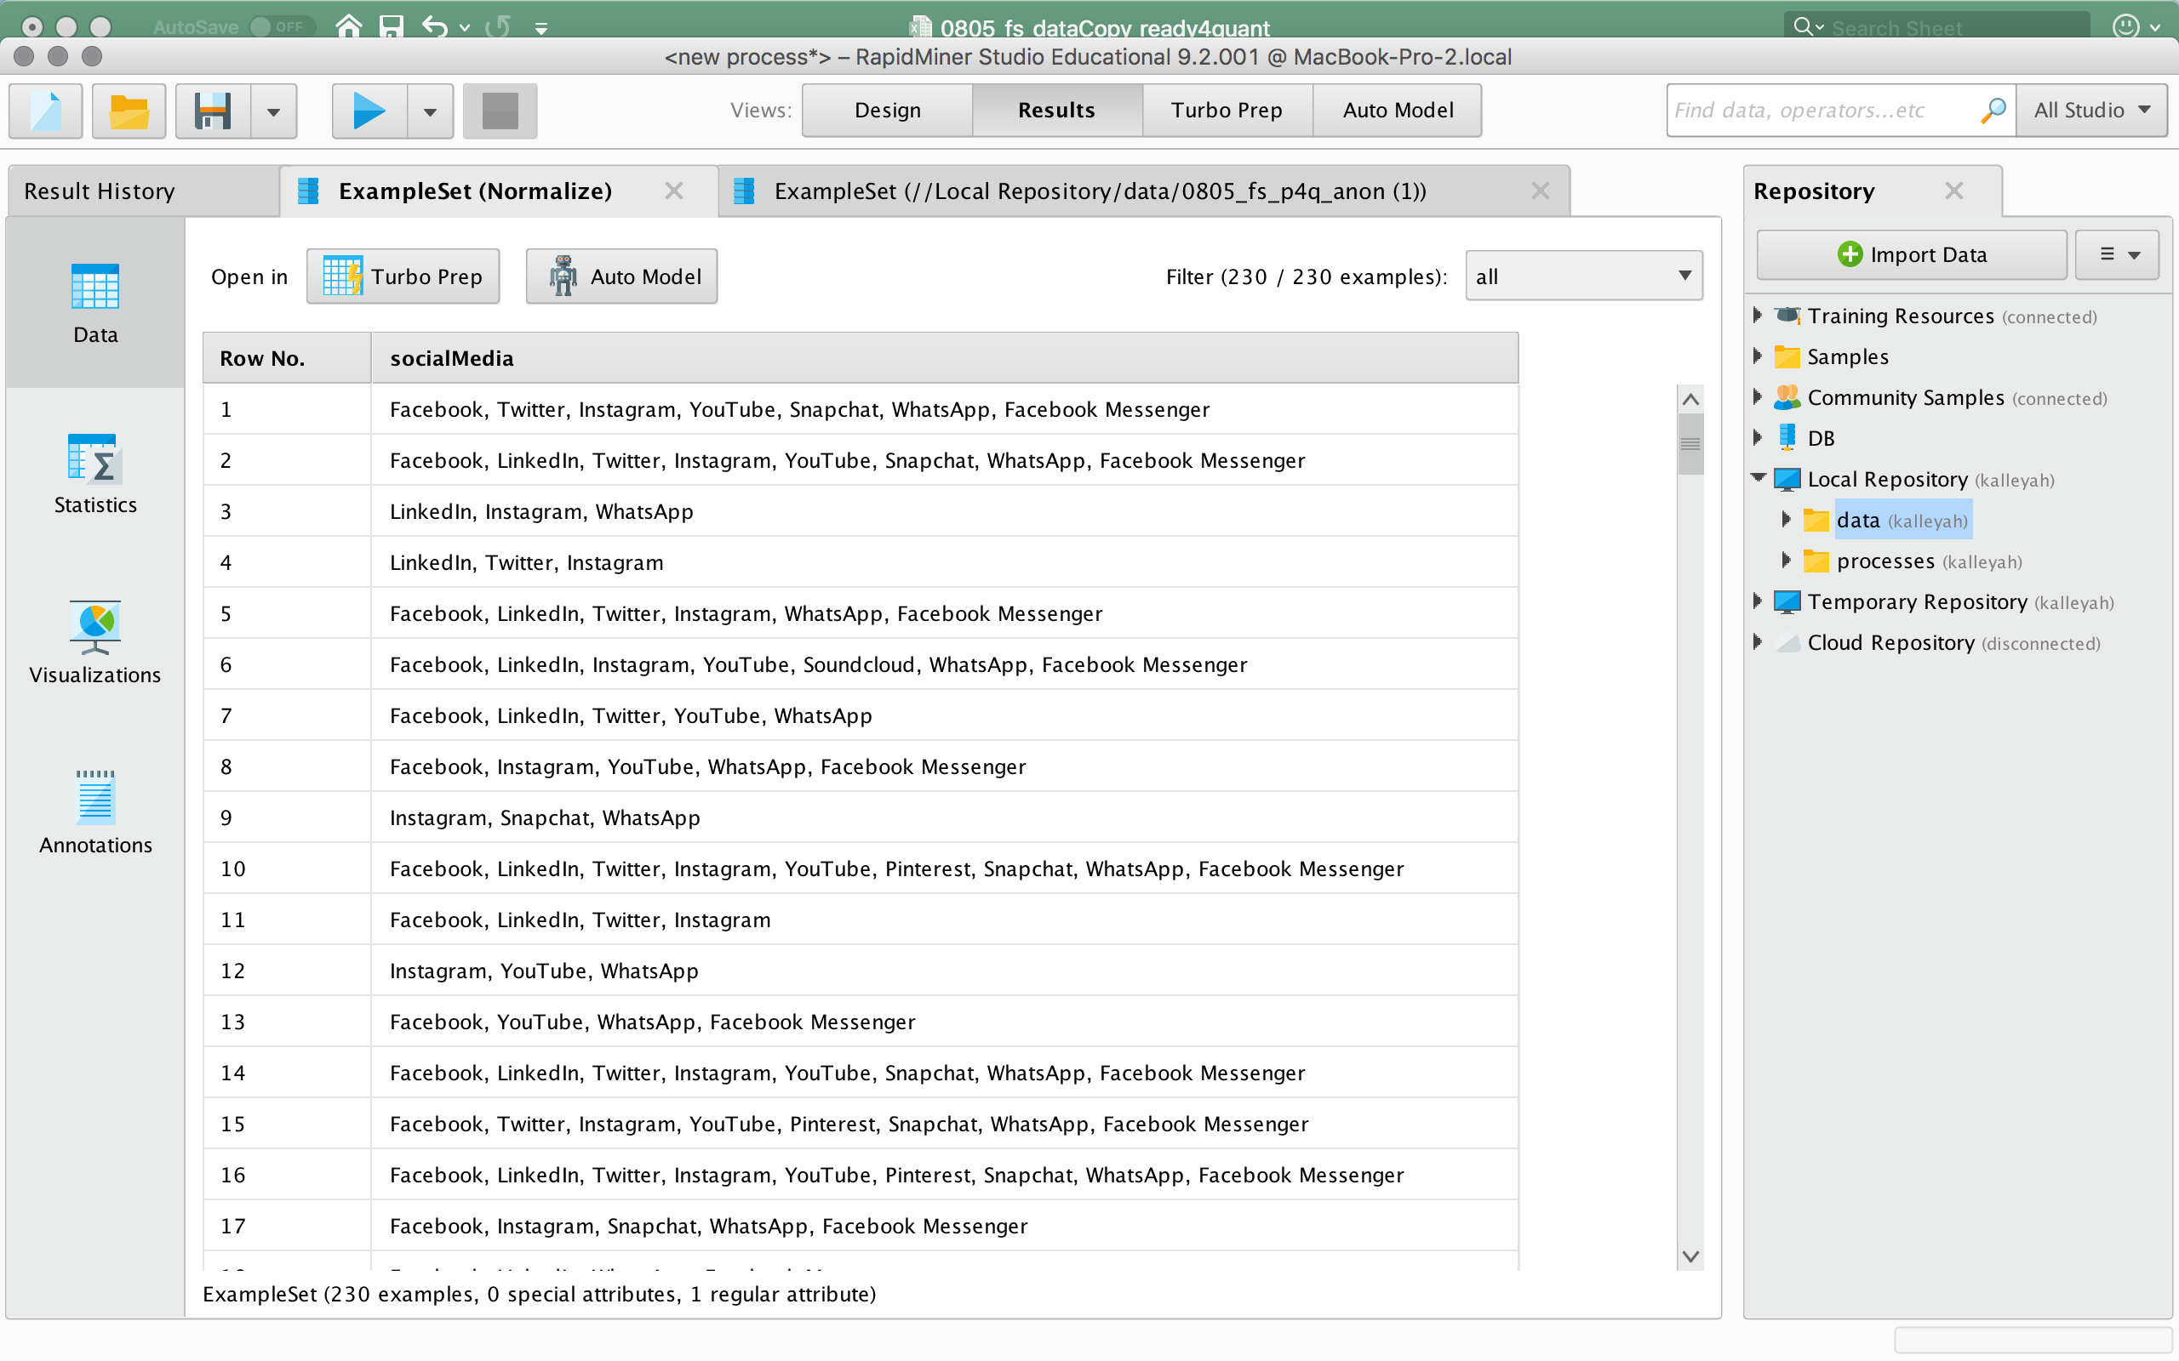Click the magnifier icon in the search field
This screenshot has height=1361, width=2179.
[x=1993, y=110]
